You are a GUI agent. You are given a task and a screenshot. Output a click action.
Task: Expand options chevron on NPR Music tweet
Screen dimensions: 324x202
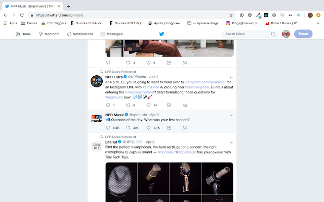[231, 115]
